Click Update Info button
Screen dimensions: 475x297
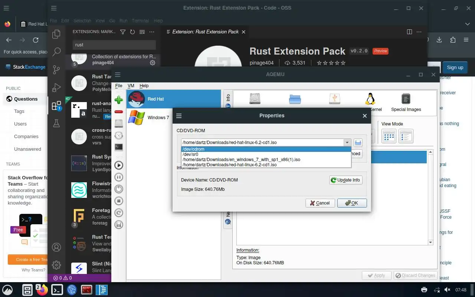coord(345,180)
